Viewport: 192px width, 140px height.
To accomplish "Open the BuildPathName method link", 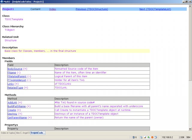I will click(x=16, y=106).
